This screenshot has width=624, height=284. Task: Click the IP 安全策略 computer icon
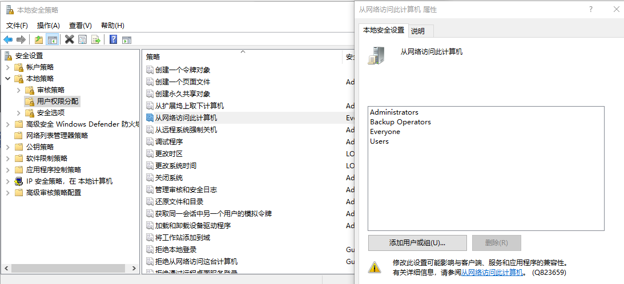coord(19,181)
